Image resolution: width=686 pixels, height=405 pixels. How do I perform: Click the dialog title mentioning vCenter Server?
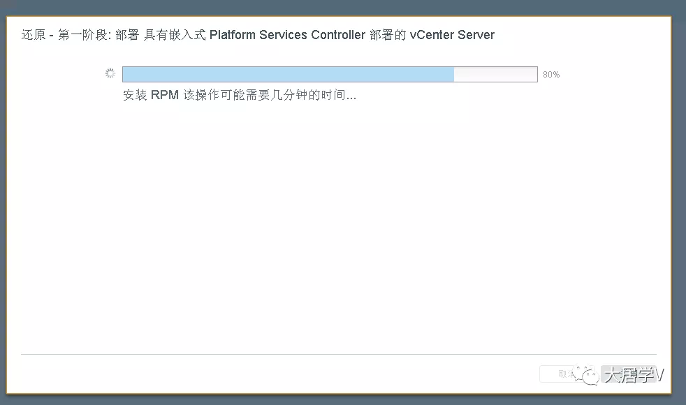(258, 35)
